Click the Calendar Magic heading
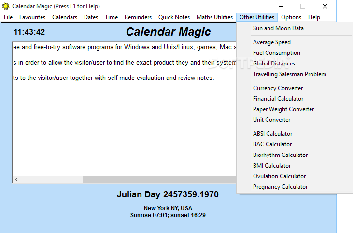 pos(168,32)
